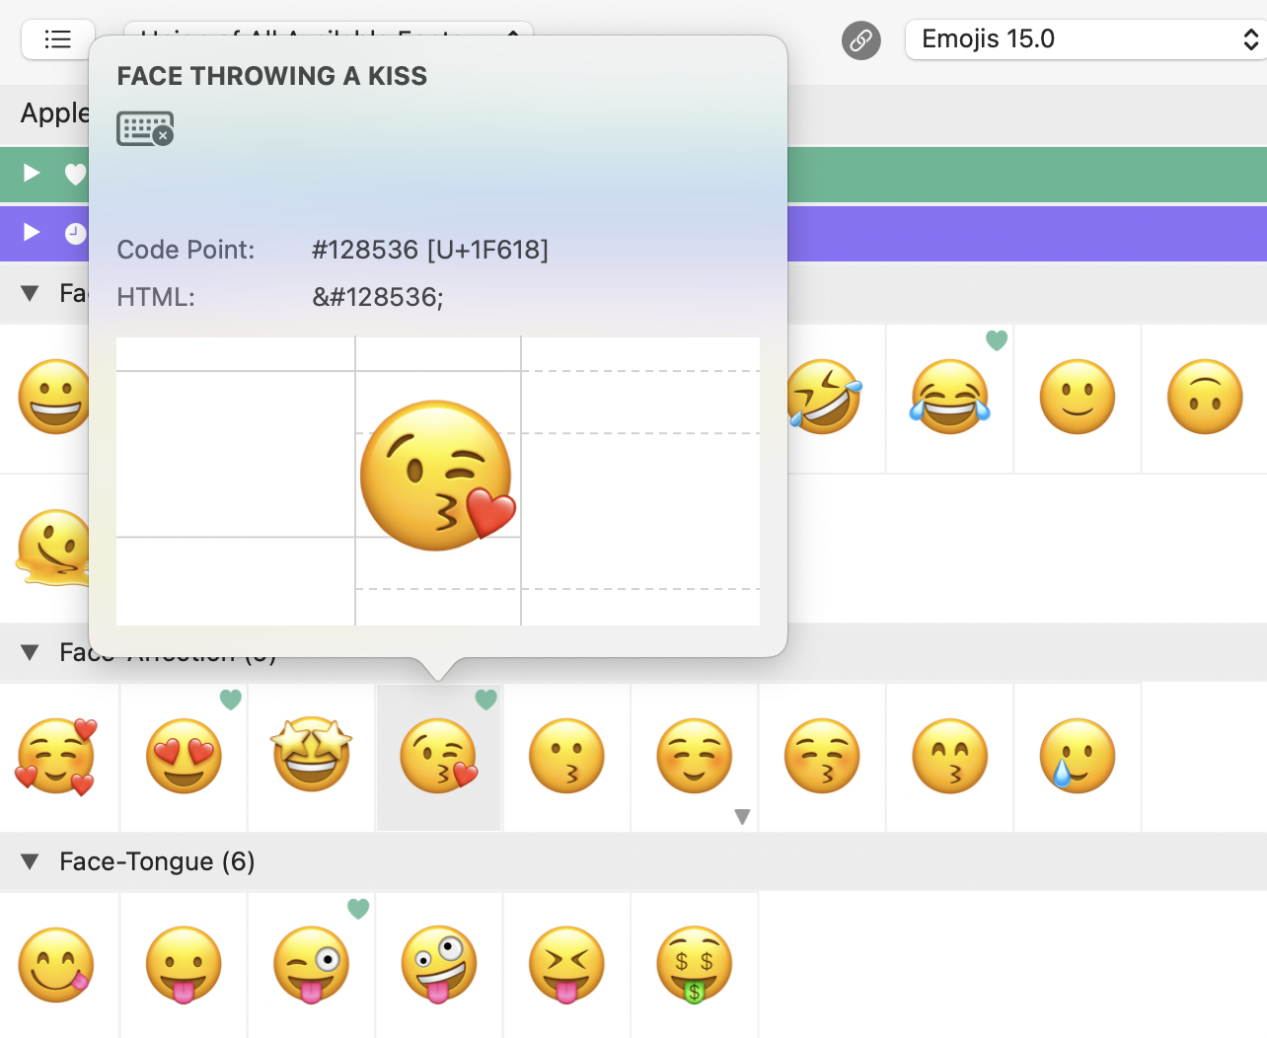Select the zany face emoji
The image size is (1267, 1038).
pos(439,964)
